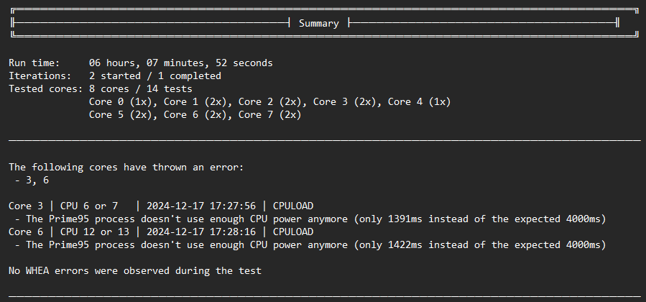Click the '8 cores / 14 tests' text
Image resolution: width=646 pixels, height=302 pixels.
pos(140,88)
